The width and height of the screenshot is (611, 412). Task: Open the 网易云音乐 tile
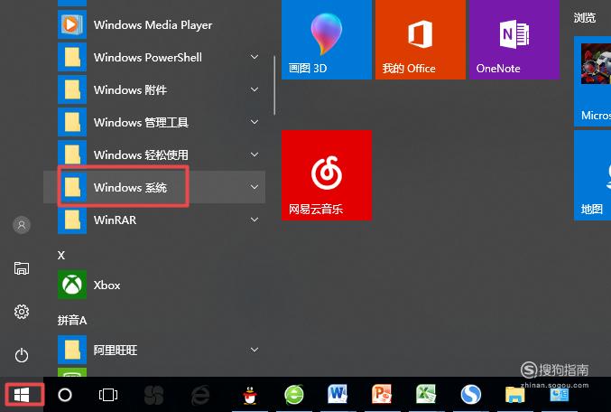[x=327, y=175]
